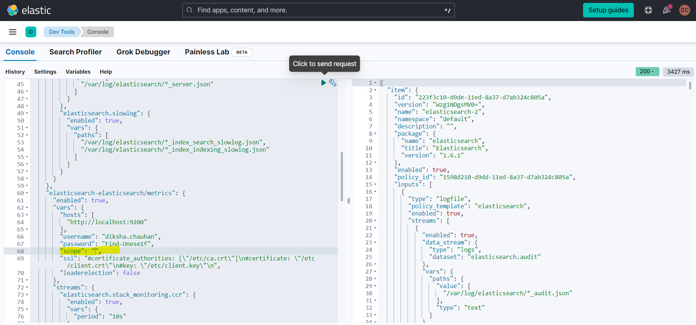
Task: Click the search magnifier icon
Action: [x=189, y=10]
